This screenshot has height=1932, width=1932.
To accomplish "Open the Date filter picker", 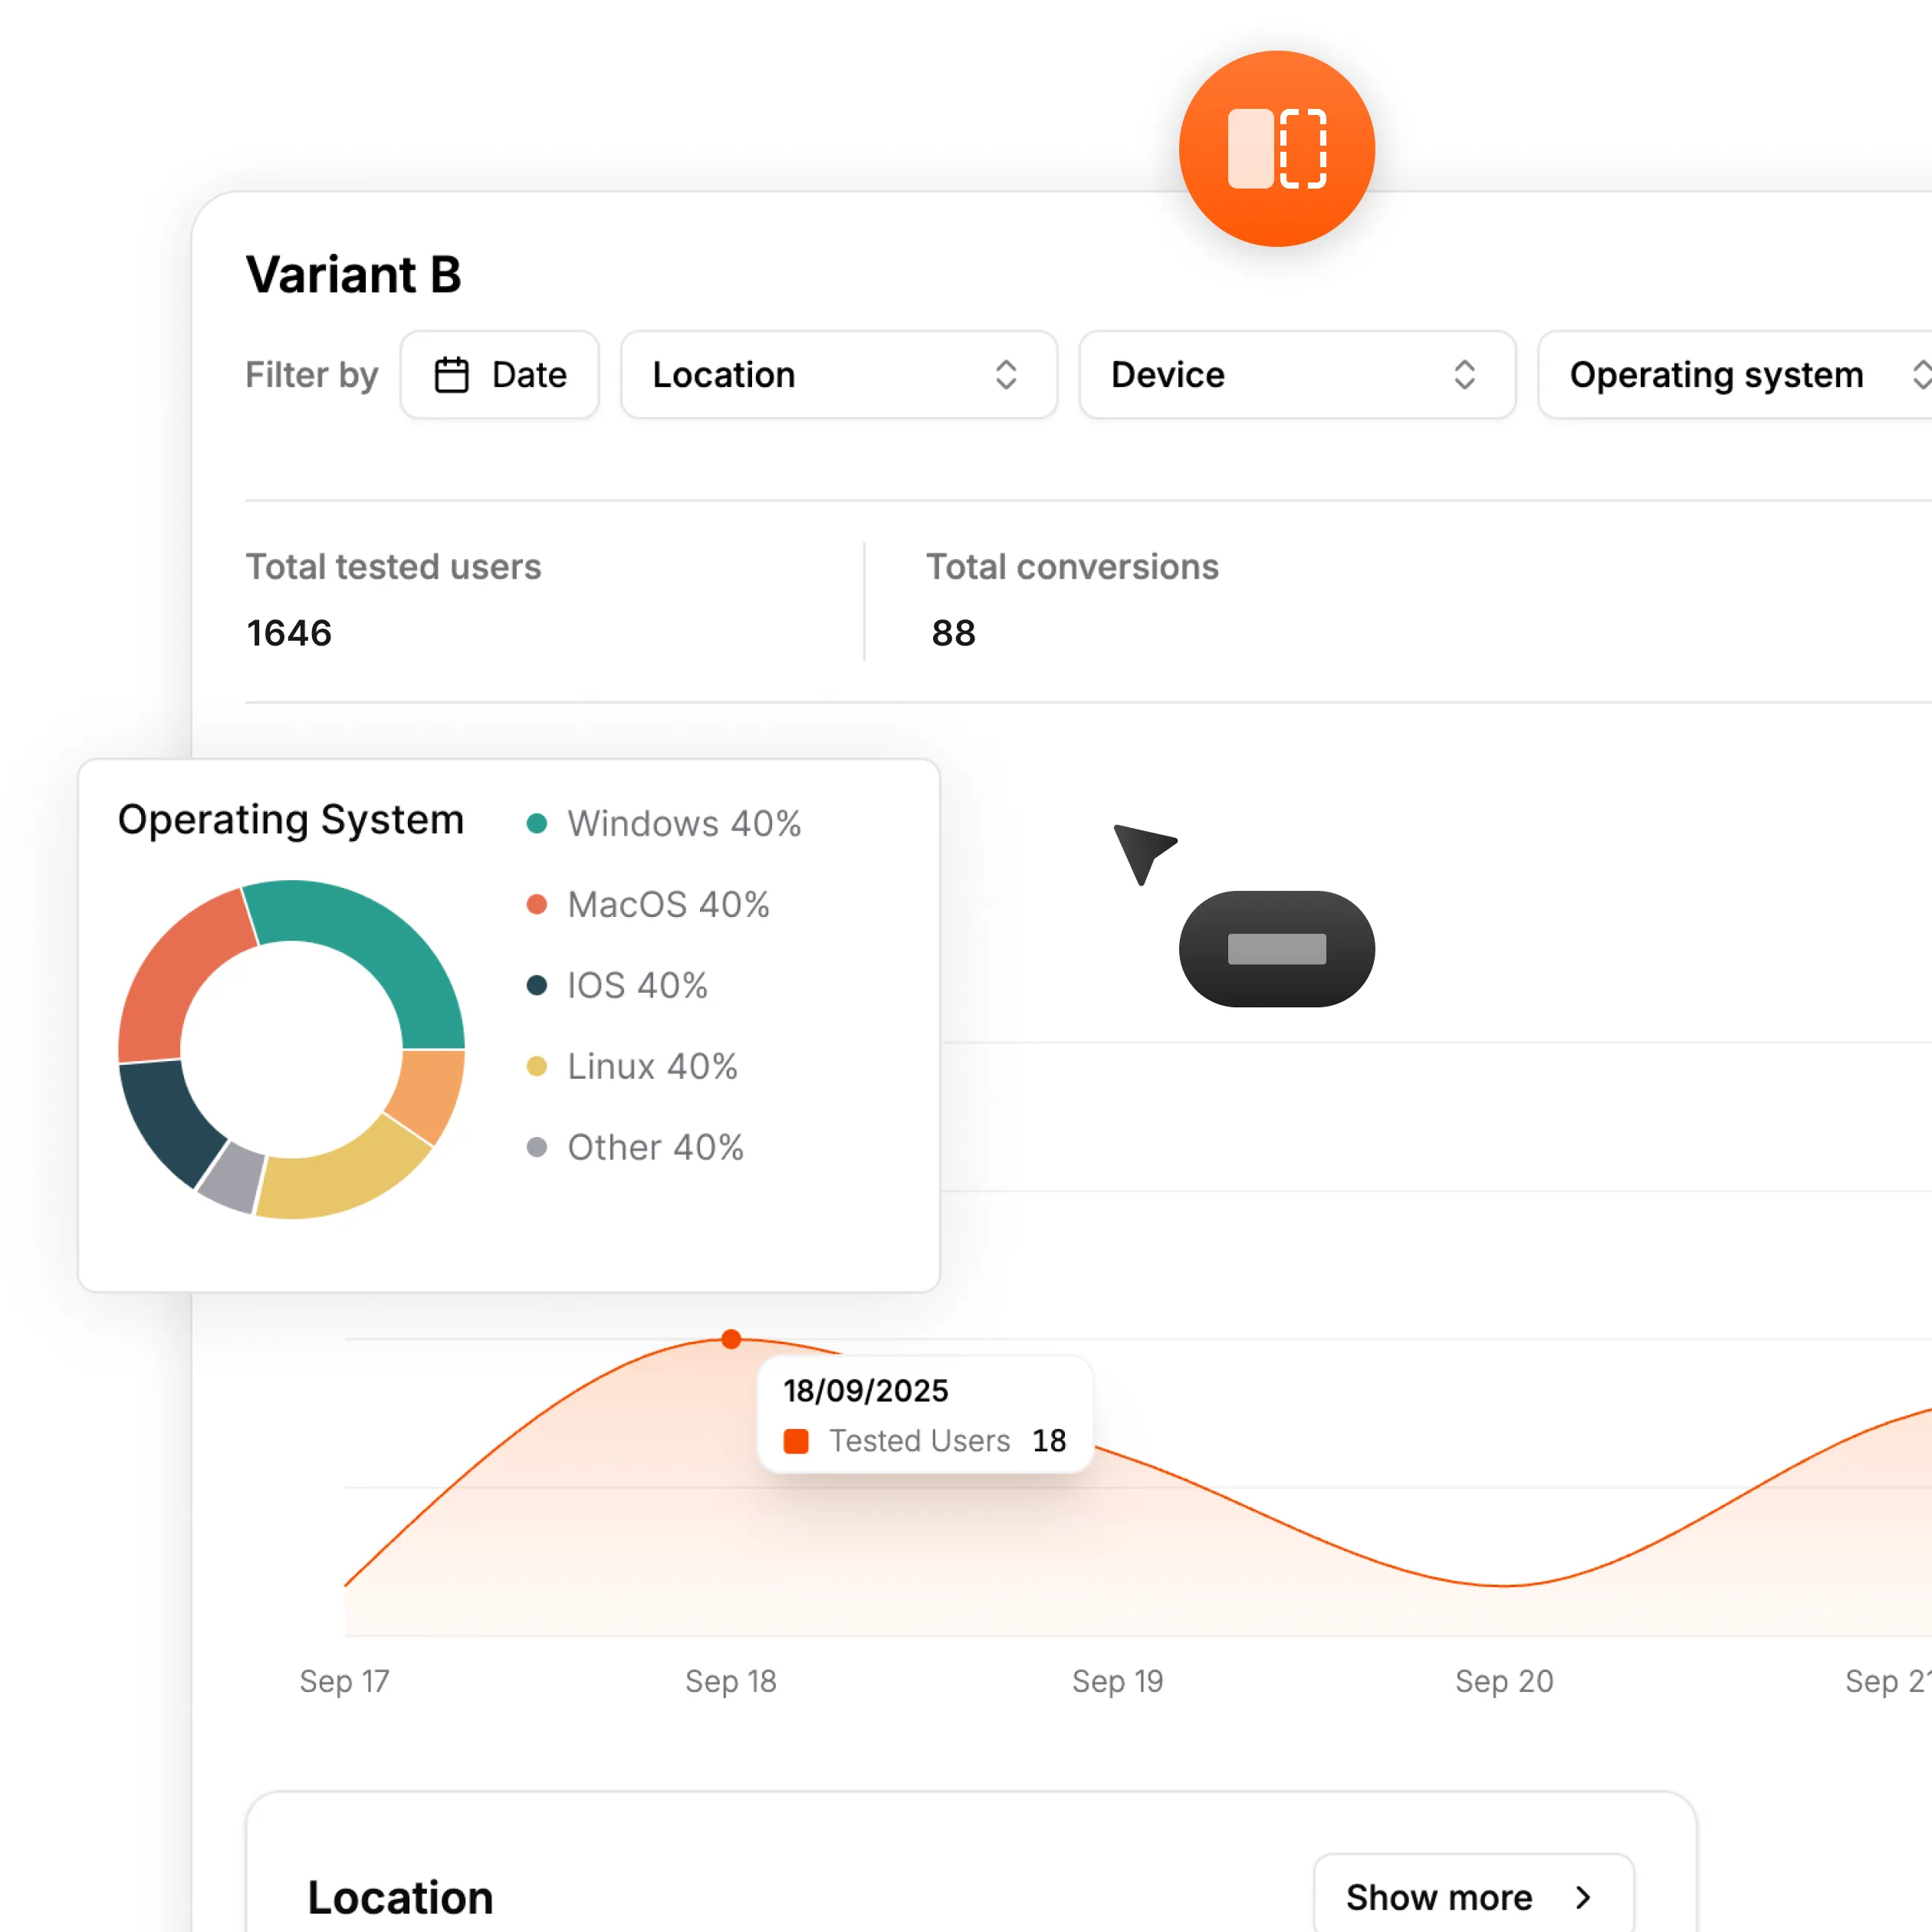I will [500, 375].
